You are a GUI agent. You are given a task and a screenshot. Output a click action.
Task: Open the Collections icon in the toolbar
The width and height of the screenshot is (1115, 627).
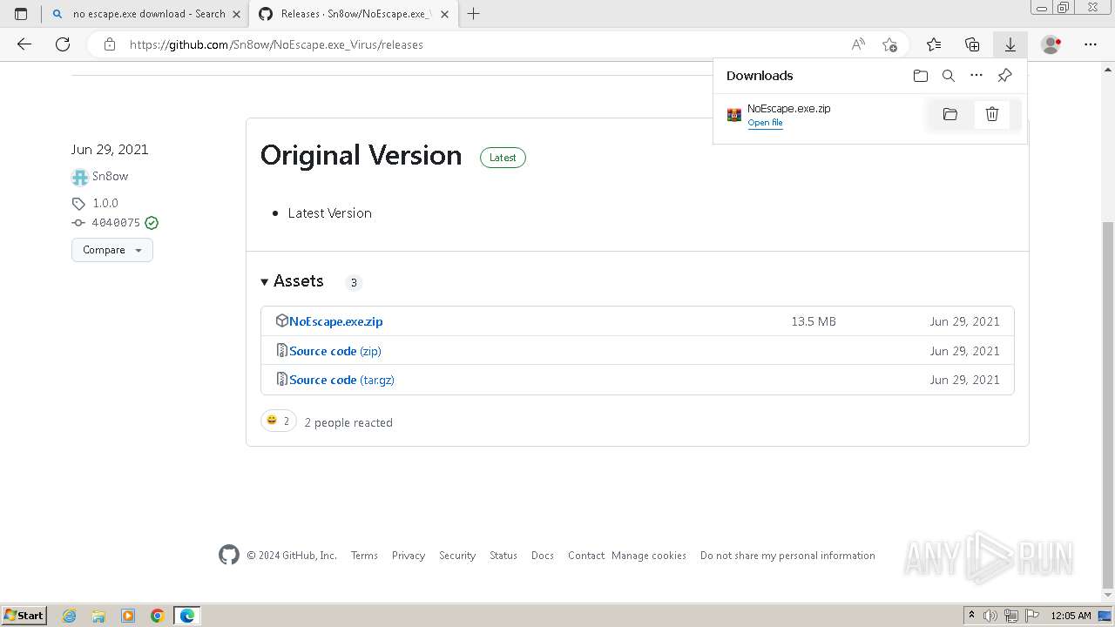(972, 44)
